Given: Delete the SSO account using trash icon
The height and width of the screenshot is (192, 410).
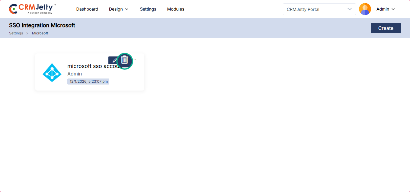Looking at the screenshot, I should pyautogui.click(x=125, y=61).
